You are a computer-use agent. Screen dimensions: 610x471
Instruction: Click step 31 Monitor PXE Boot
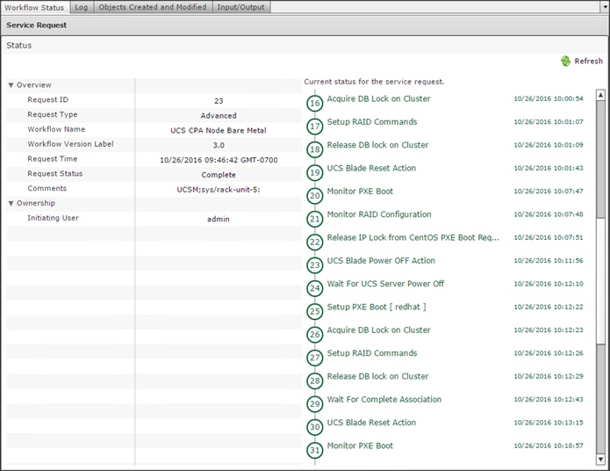point(360,446)
